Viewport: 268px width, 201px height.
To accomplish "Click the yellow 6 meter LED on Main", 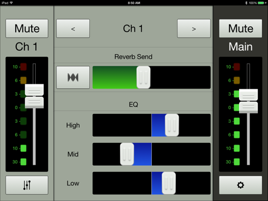I will click(237, 80).
